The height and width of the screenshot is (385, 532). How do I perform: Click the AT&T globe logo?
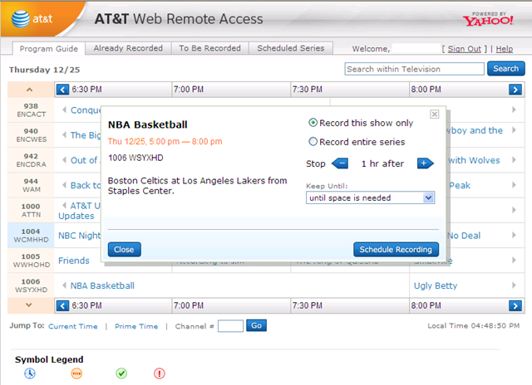(x=21, y=18)
